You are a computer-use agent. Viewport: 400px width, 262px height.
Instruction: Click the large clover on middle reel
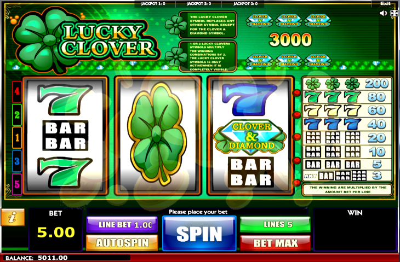(157, 134)
